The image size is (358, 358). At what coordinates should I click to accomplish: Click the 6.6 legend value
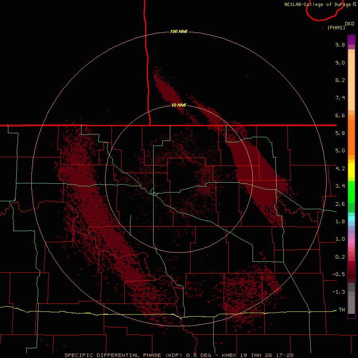point(340,115)
